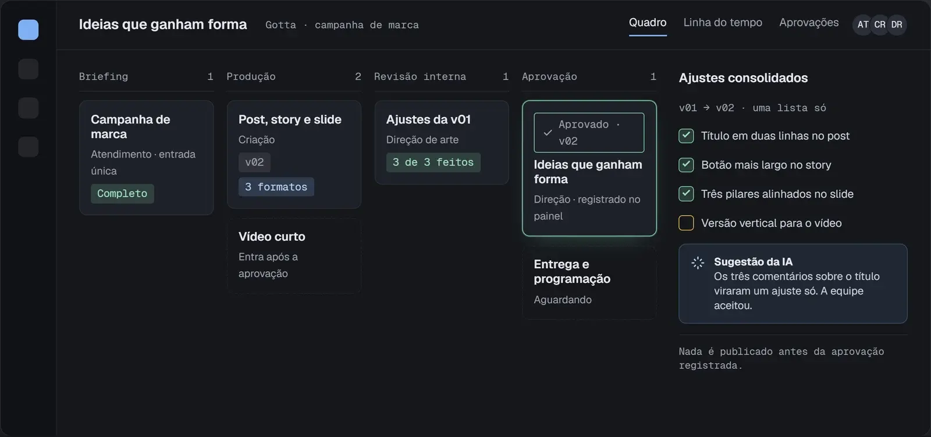
Task: Click the "v01 → v02 · uma lista só" subtitle
Action: pyautogui.click(x=752, y=108)
